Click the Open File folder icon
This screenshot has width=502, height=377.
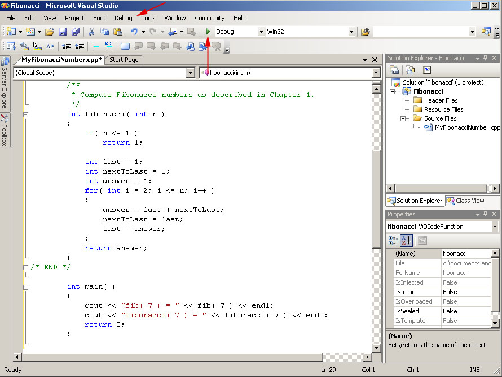[50, 32]
